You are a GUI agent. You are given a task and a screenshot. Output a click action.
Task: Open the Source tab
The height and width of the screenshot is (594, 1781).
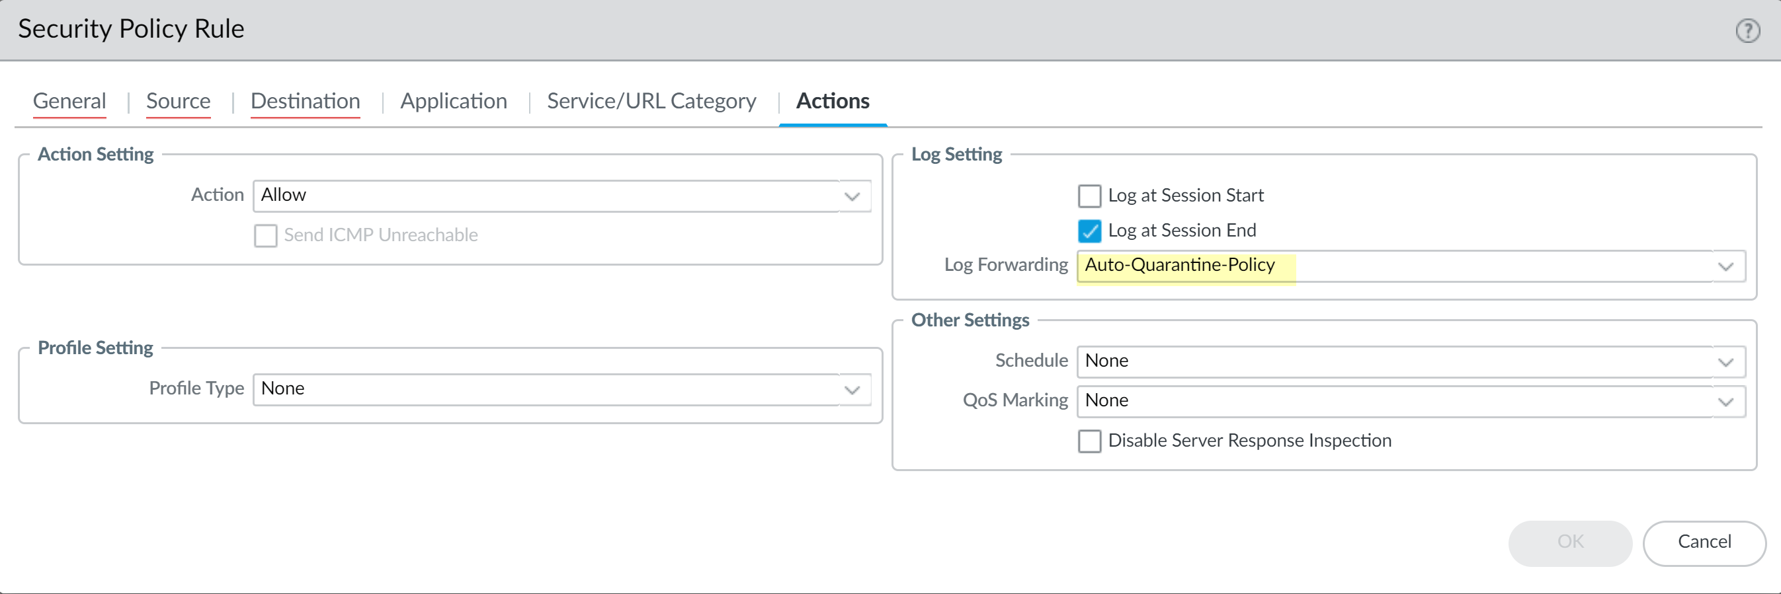click(179, 102)
